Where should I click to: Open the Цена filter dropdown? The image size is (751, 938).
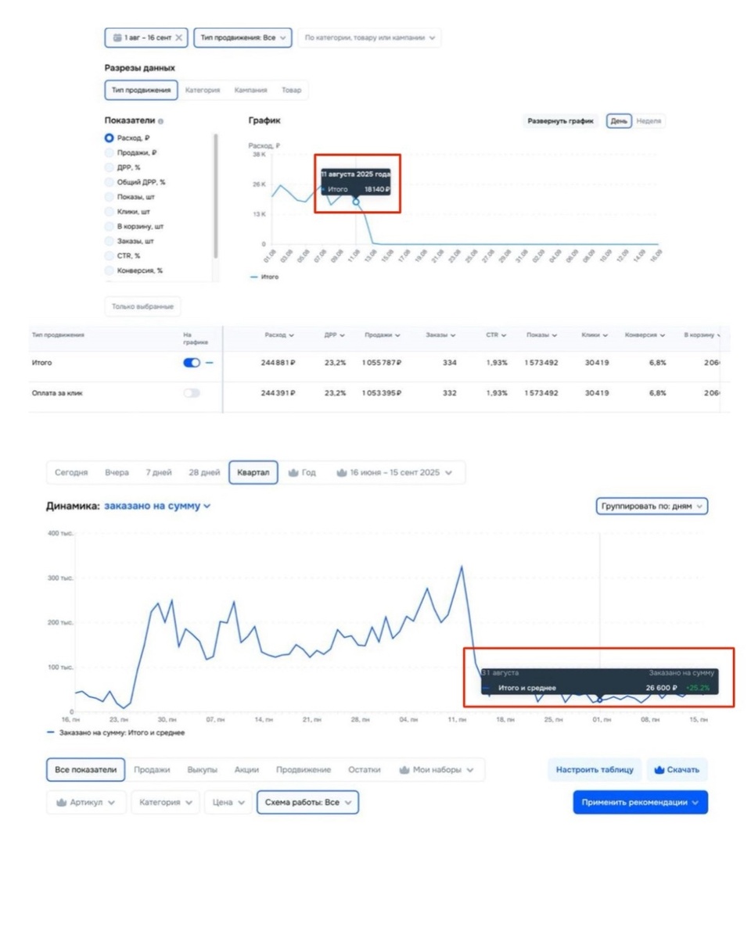click(228, 802)
